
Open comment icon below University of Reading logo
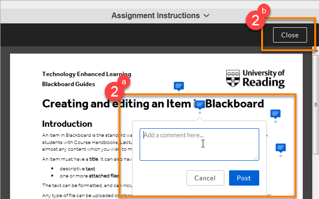tap(275, 114)
